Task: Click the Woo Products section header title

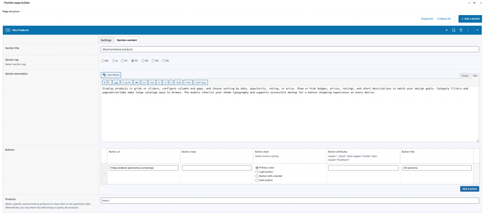Action: pyautogui.click(x=21, y=30)
